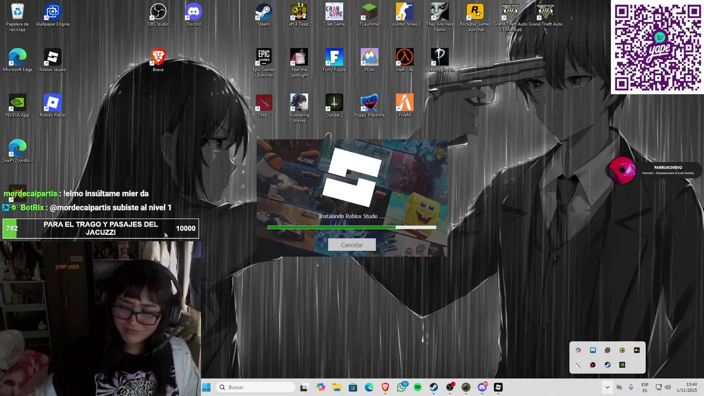Select the They Are Here Demo icon
This screenshot has width=704, height=396.
[439, 18]
